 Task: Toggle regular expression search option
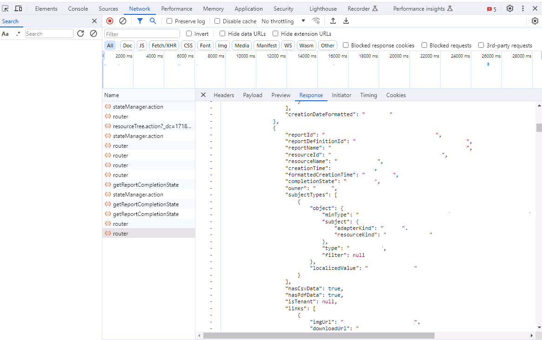click(18, 34)
